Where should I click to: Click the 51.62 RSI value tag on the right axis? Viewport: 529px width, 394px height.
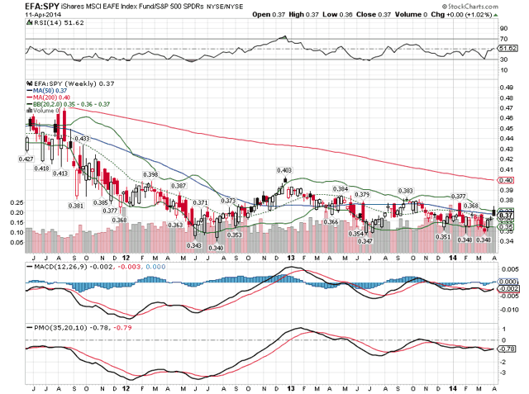click(508, 49)
